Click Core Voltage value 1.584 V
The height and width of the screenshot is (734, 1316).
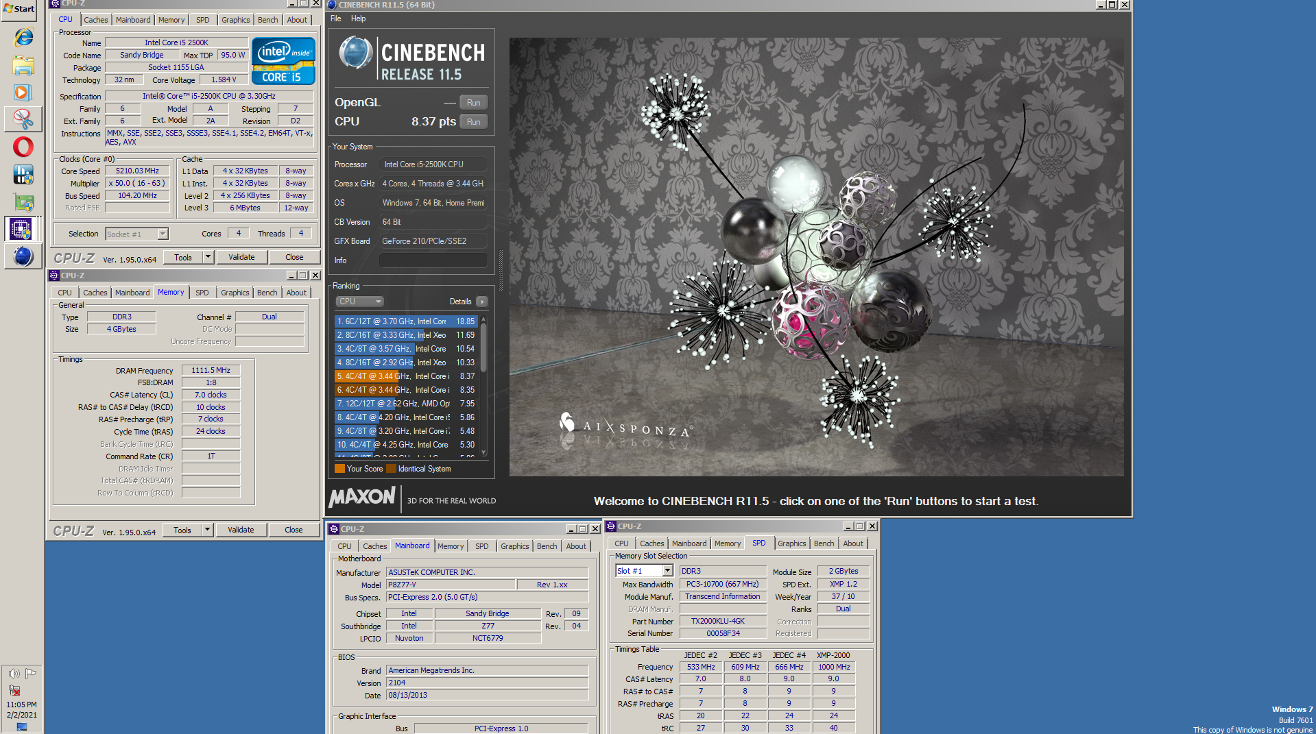coord(224,80)
